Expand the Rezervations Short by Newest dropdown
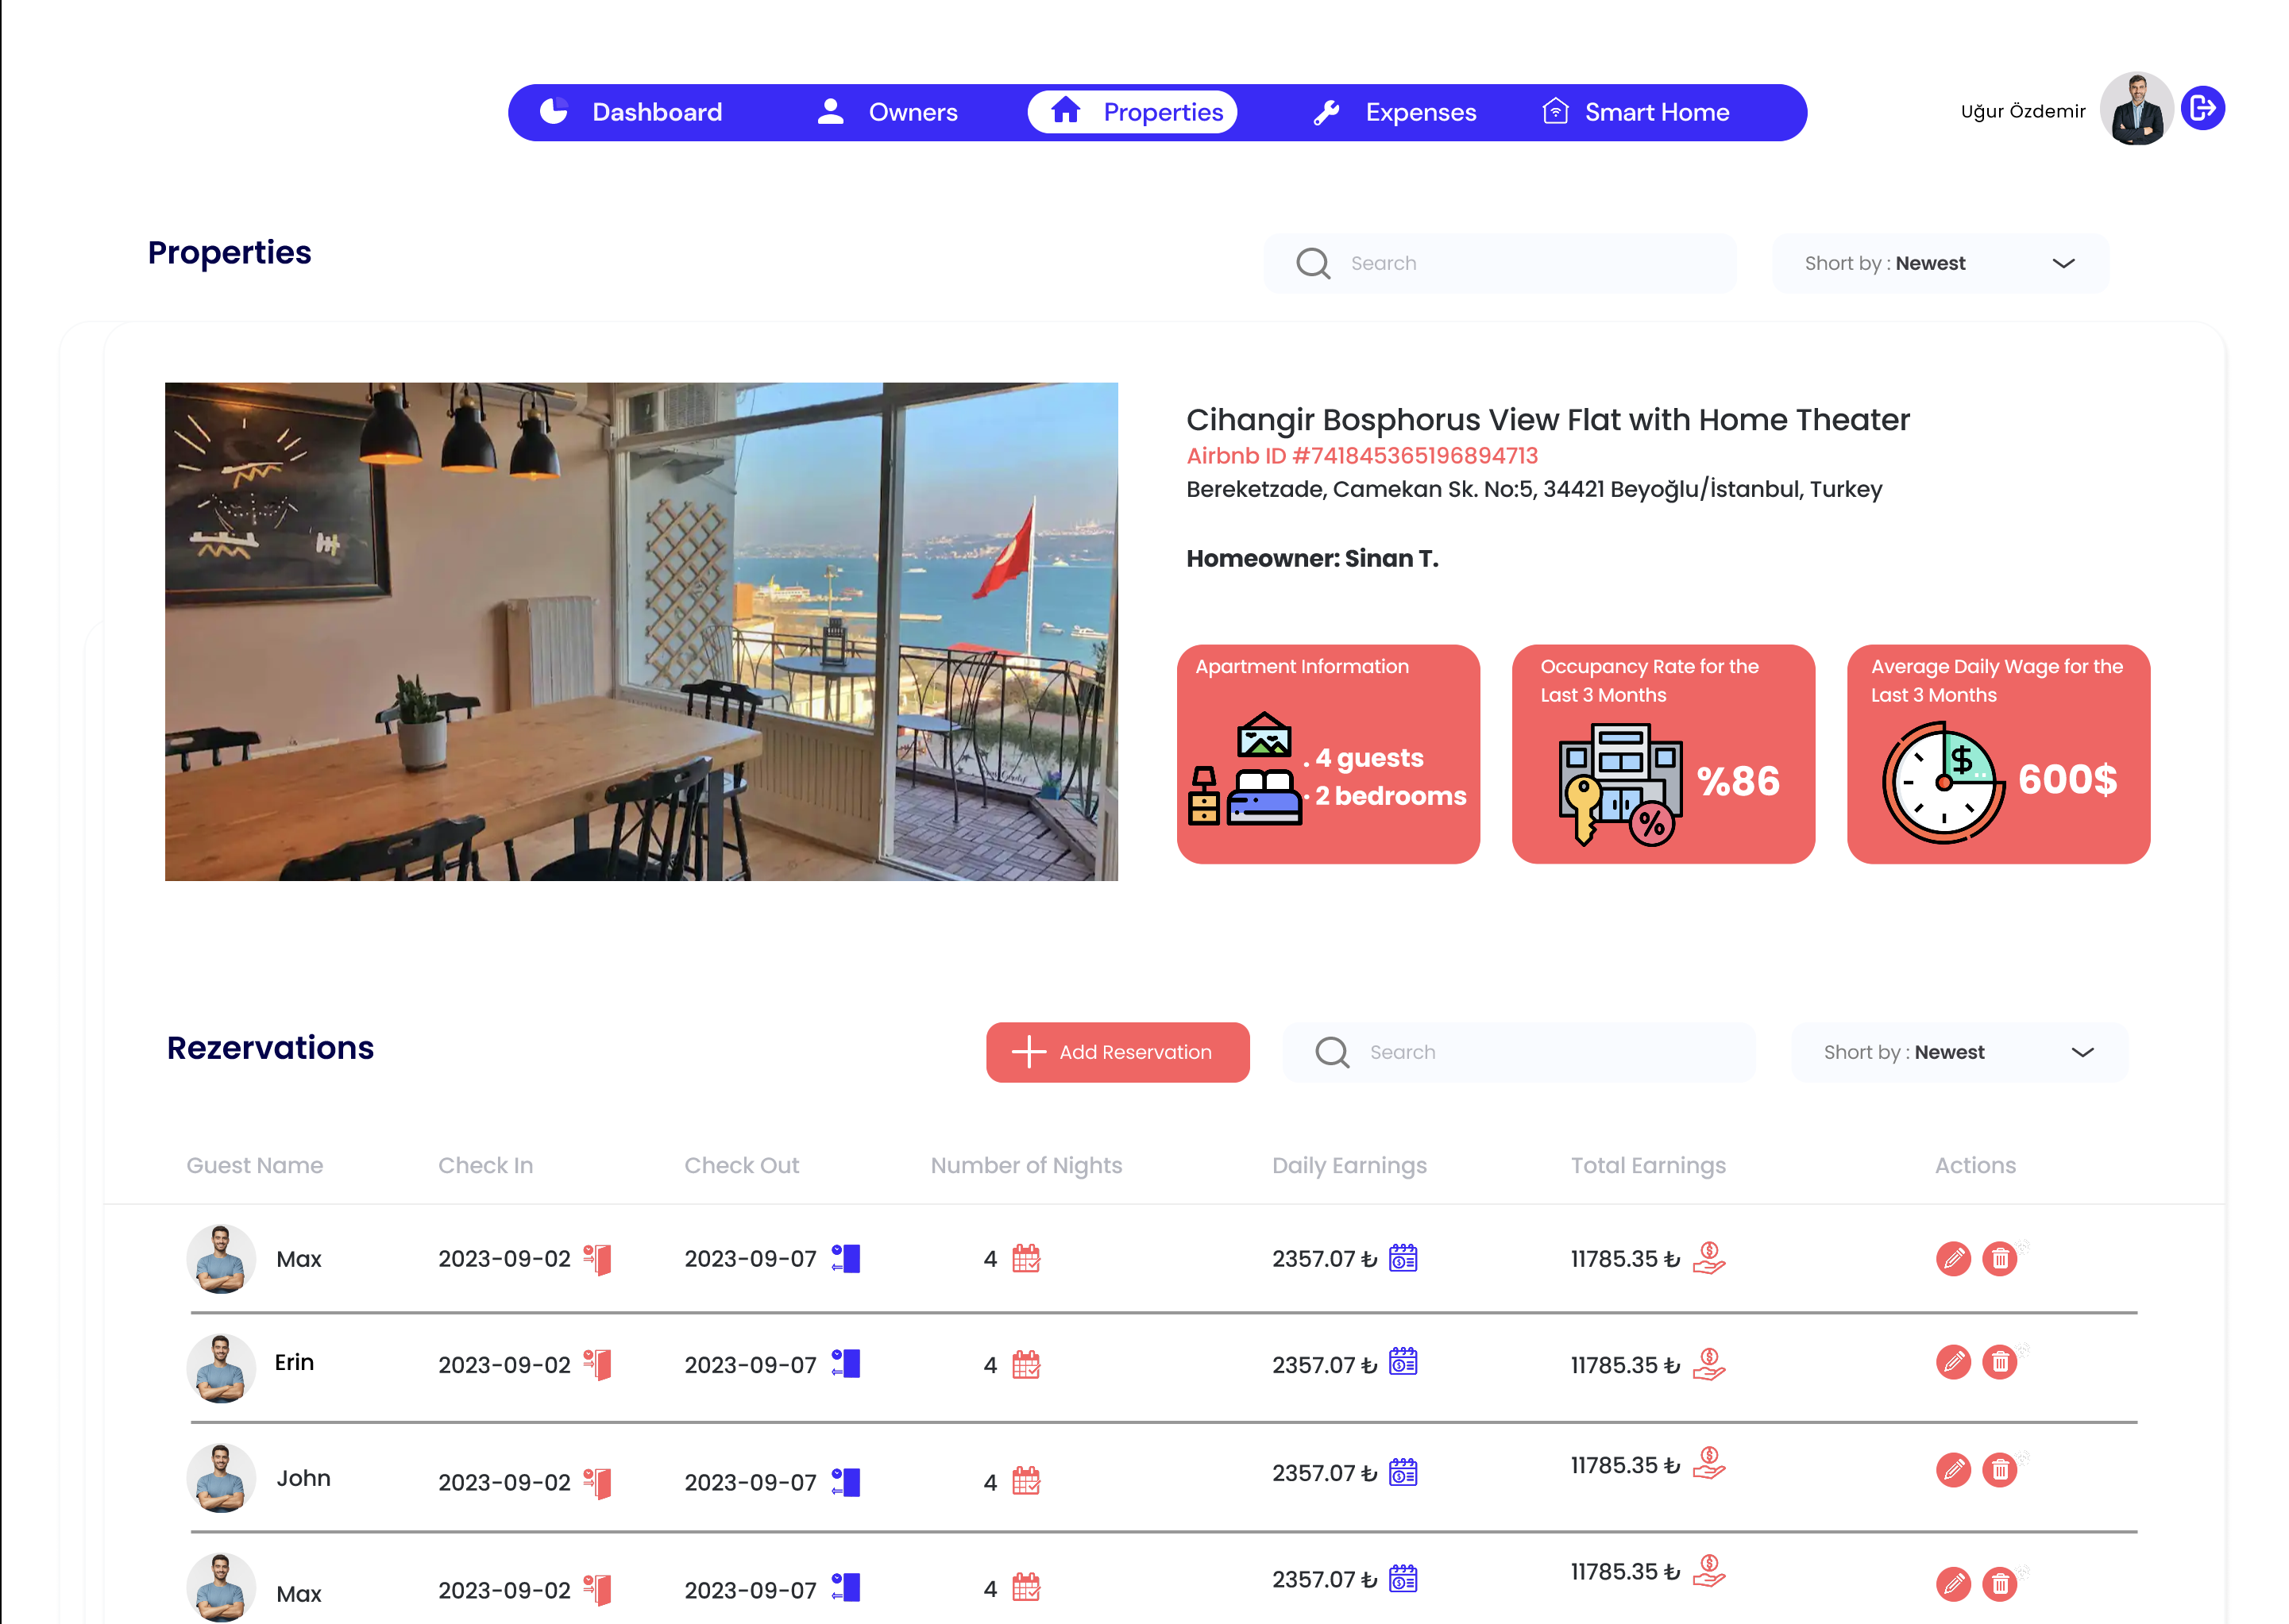The width and height of the screenshot is (2289, 1624). point(1959,1052)
